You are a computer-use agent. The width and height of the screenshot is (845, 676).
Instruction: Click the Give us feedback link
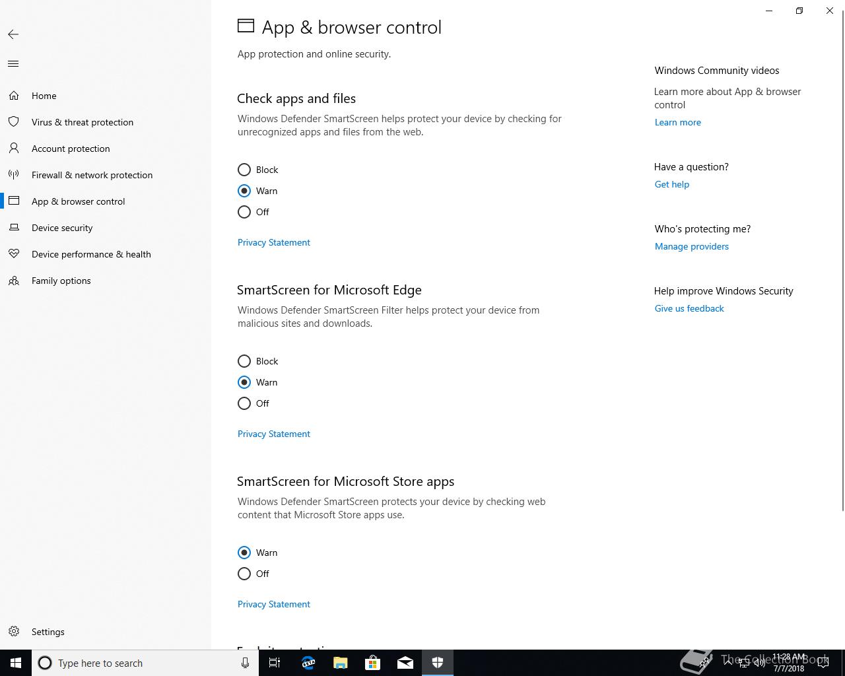click(689, 308)
